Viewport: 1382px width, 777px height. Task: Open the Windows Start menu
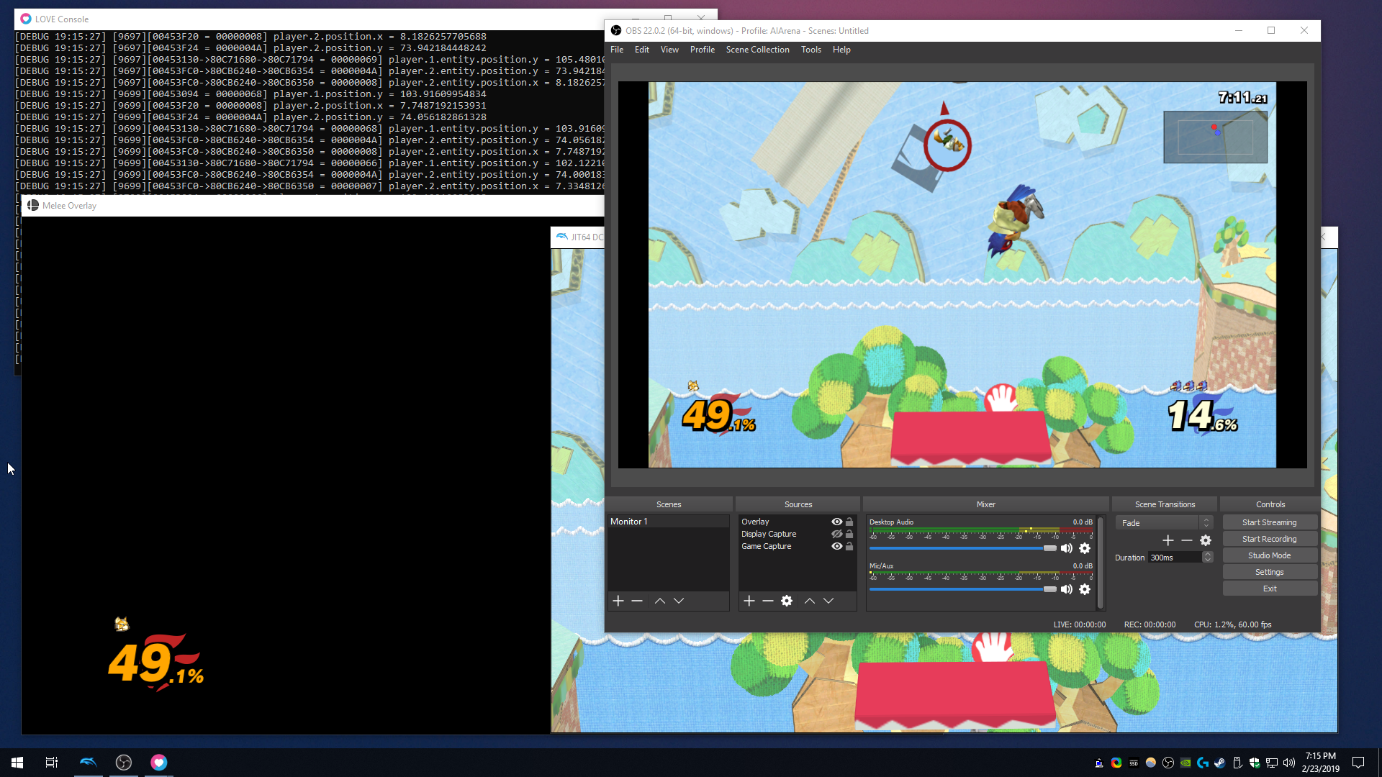17,762
